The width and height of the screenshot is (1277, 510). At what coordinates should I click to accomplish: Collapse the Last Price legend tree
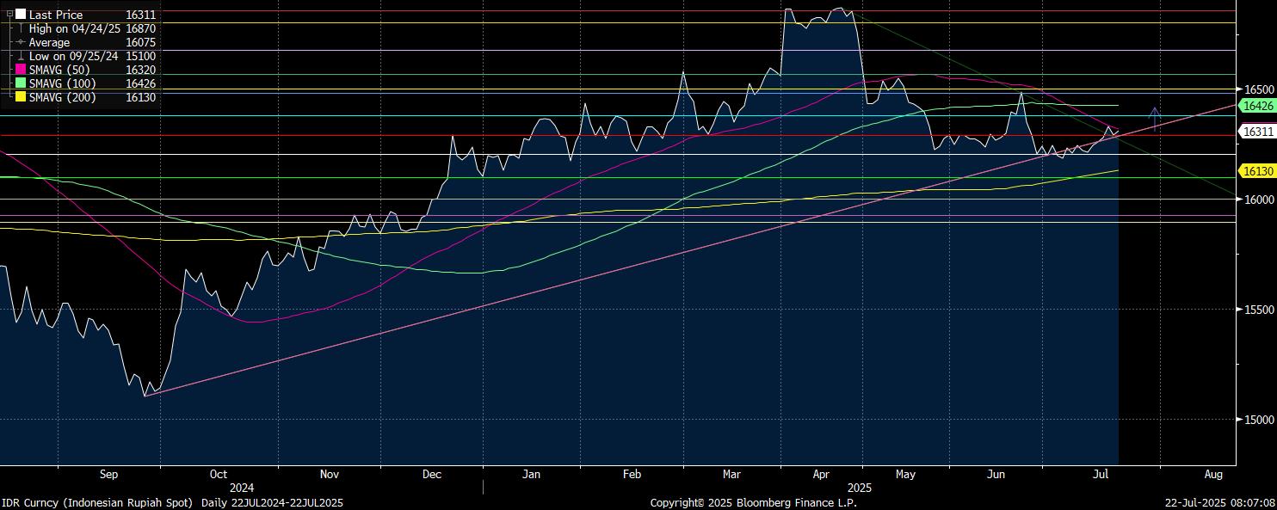tap(9, 15)
